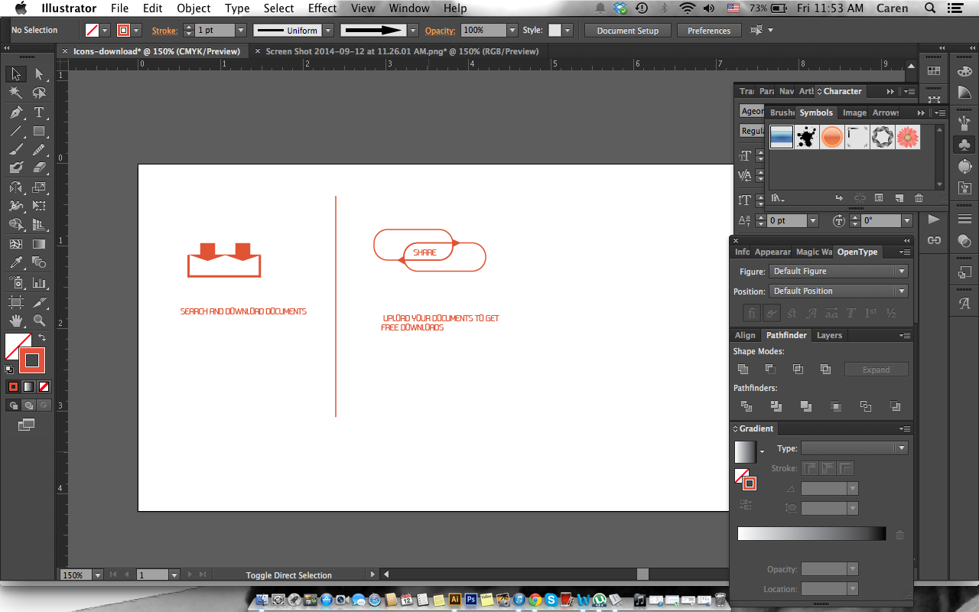The image size is (979, 612).
Task: Open the Uniform width profile dropdown
Action: [327, 31]
